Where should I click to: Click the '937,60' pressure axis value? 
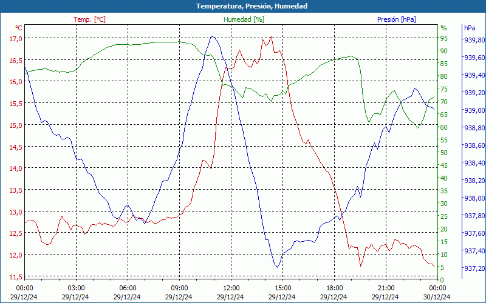tap(473, 233)
